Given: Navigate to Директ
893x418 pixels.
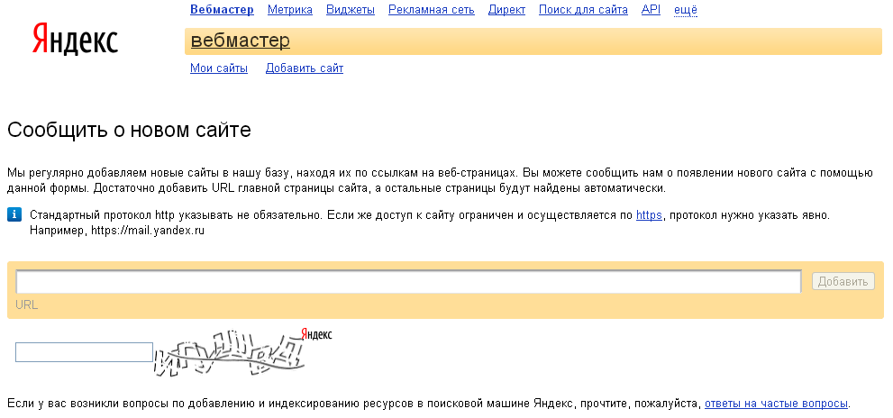Looking at the screenshot, I should [506, 10].
